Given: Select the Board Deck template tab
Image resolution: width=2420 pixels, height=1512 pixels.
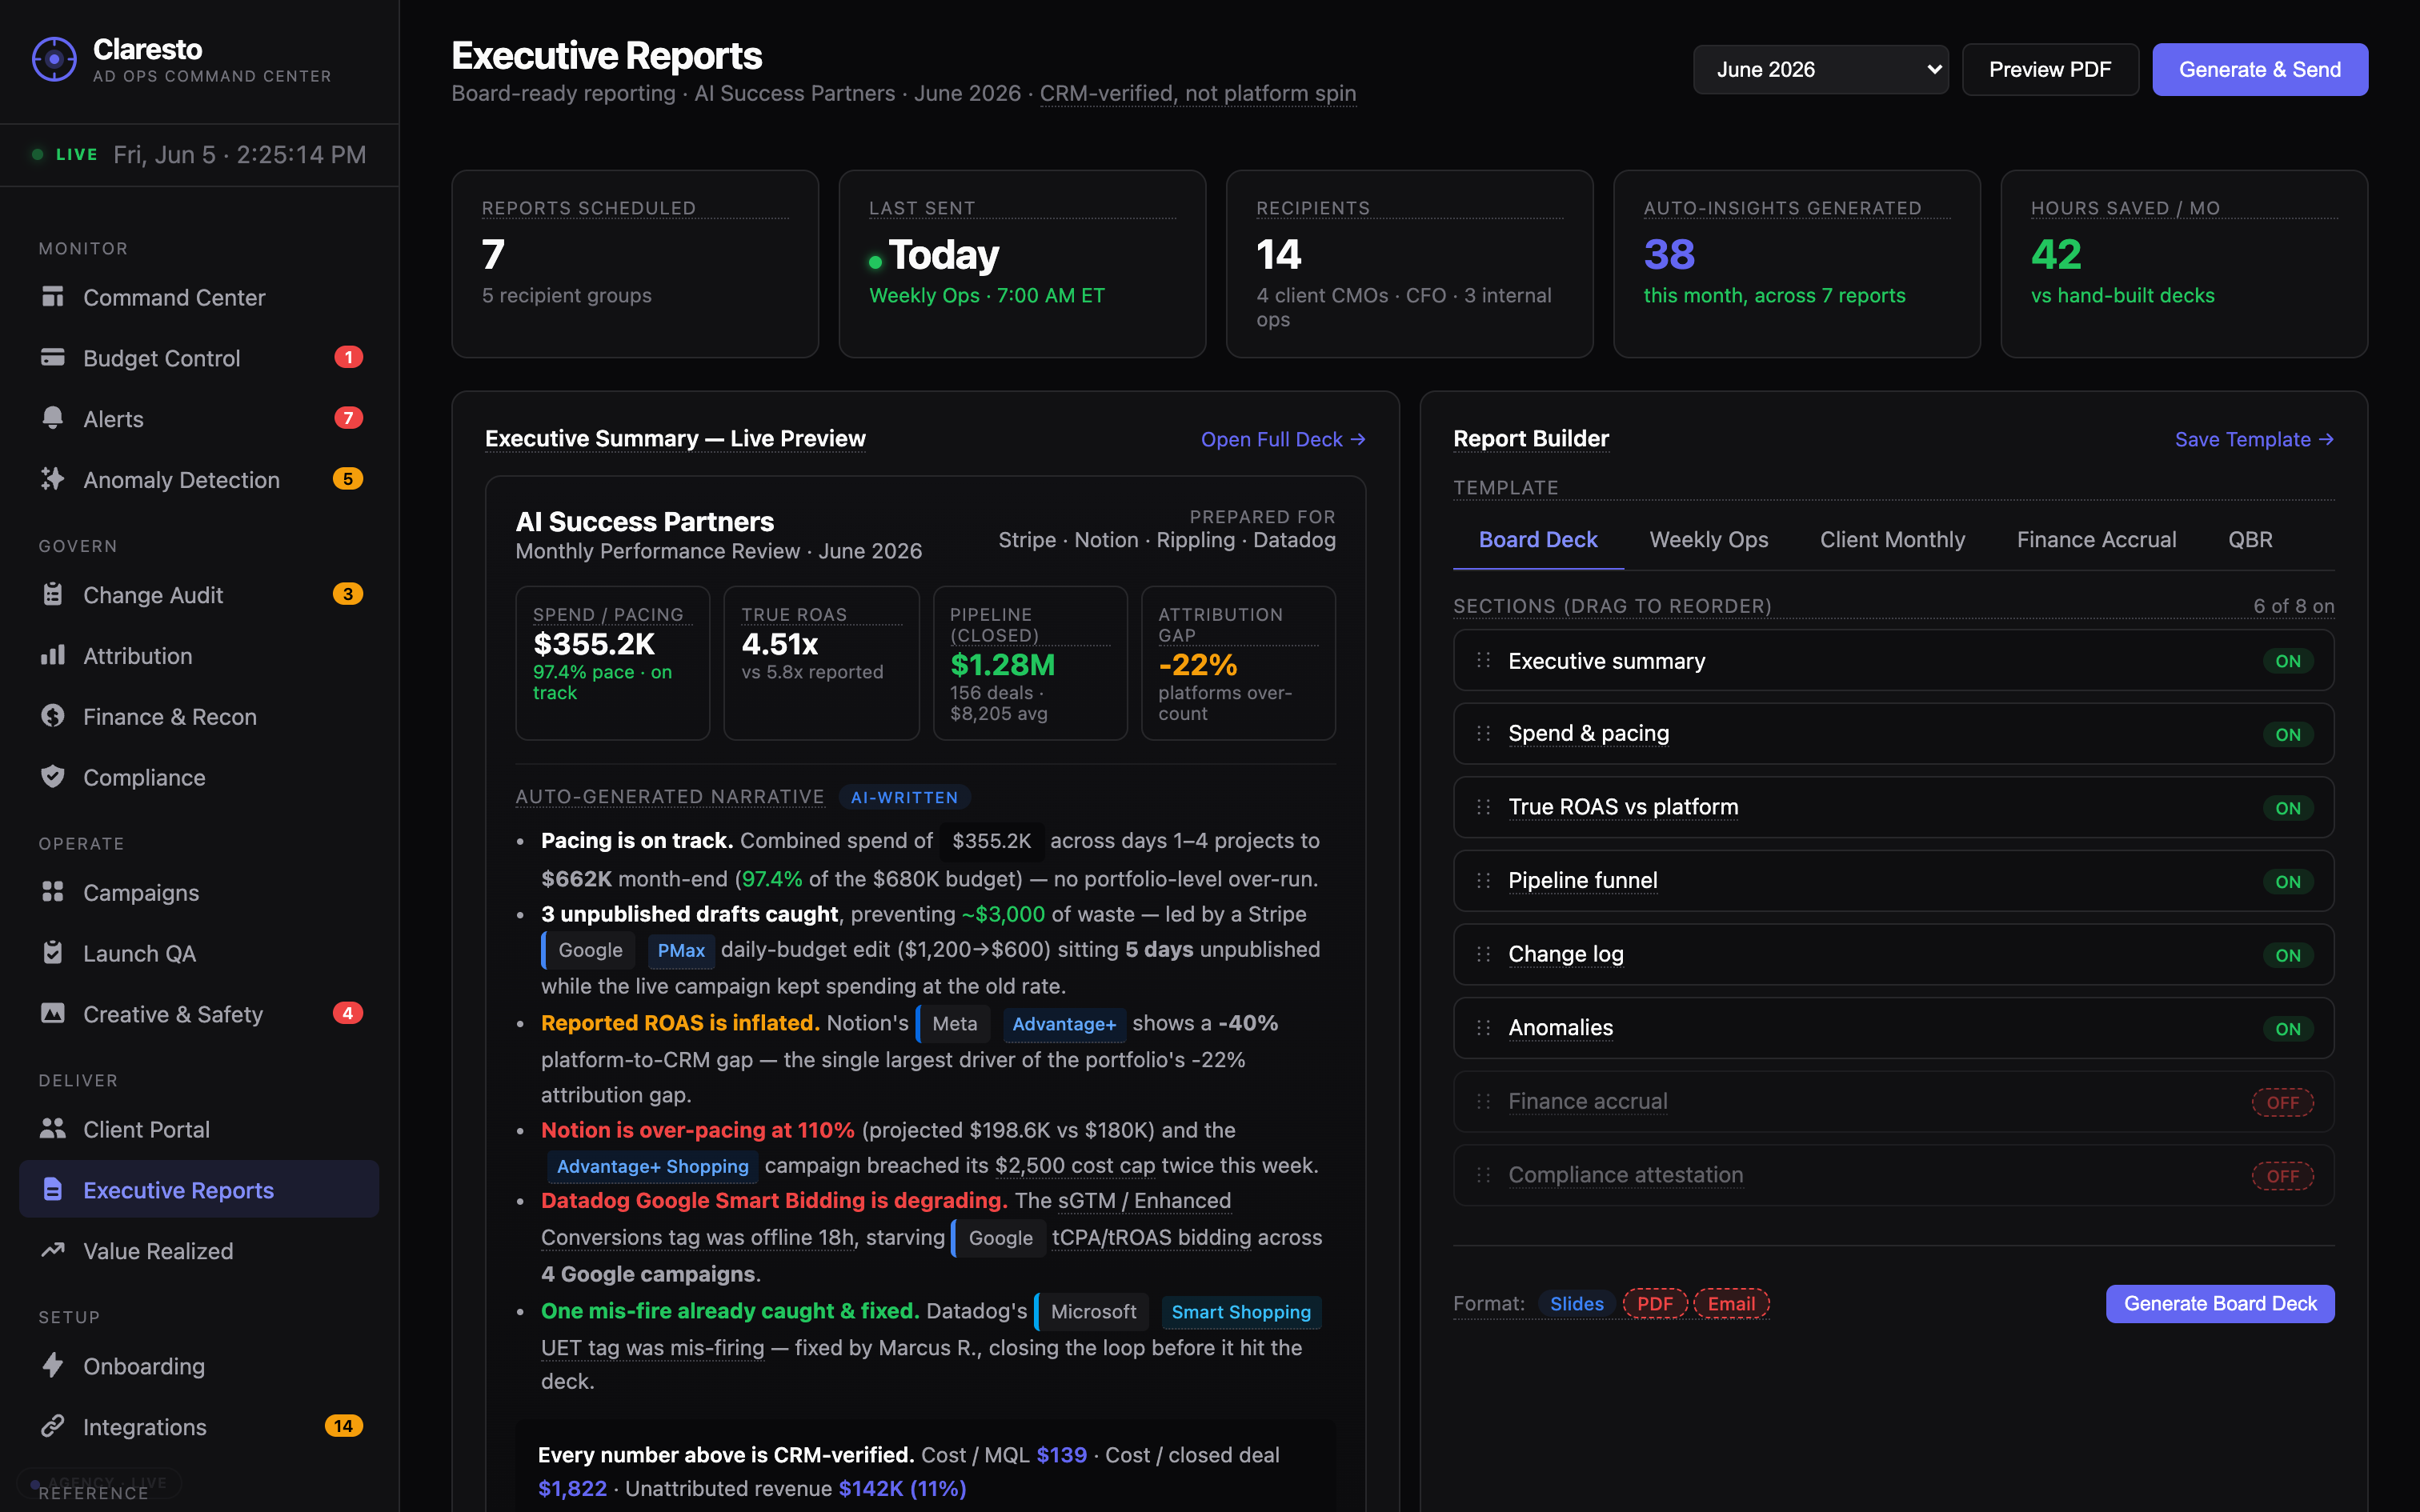Looking at the screenshot, I should click(x=1538, y=540).
